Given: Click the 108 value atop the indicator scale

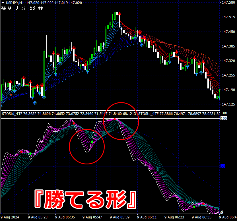Looking at the screenshot, I should point(224,113).
